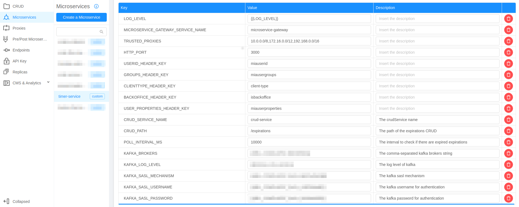The image size is (519, 207).
Task: Delete the KAFKA_SASL_USERNAME variable
Action: click(x=508, y=187)
